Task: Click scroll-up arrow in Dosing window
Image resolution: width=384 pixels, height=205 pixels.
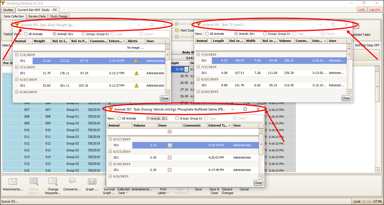Action: coord(261,131)
